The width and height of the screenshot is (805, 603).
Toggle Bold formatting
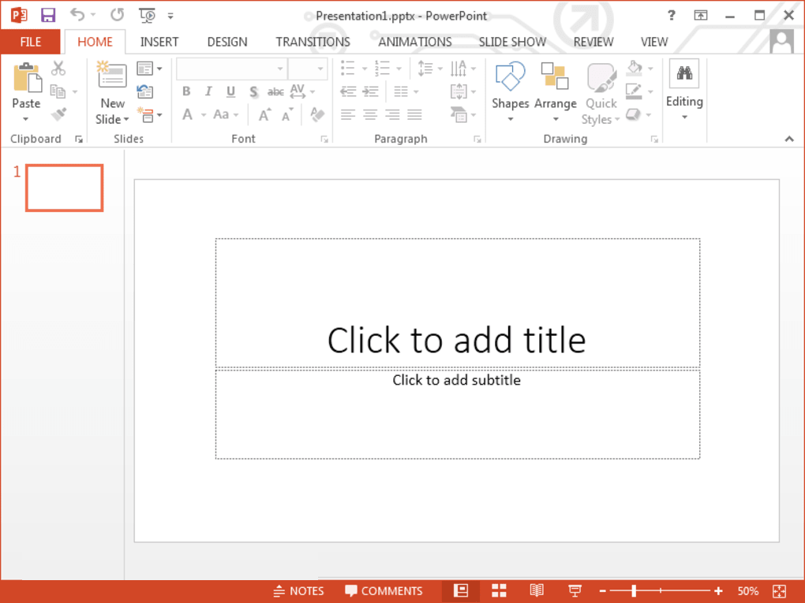(x=186, y=91)
